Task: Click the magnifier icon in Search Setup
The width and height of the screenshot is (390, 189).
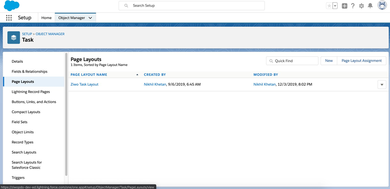Action: (126, 5)
